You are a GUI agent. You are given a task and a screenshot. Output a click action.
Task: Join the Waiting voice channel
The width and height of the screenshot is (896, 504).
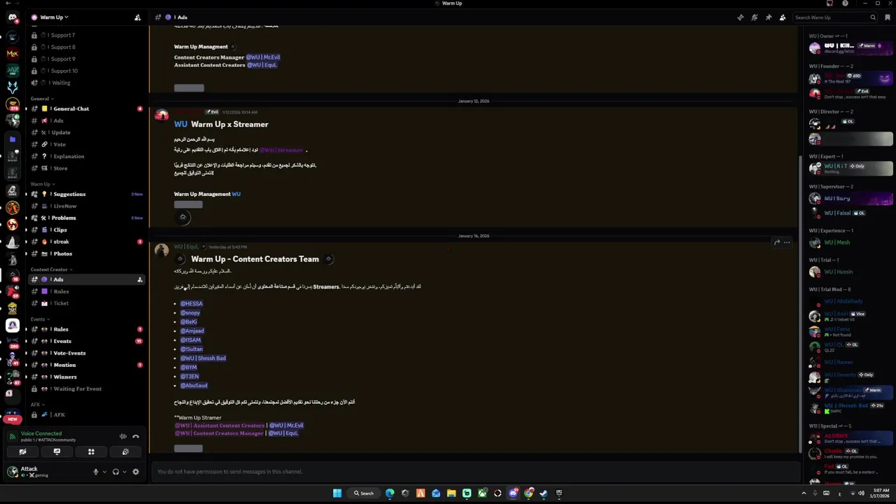pyautogui.click(x=86, y=83)
